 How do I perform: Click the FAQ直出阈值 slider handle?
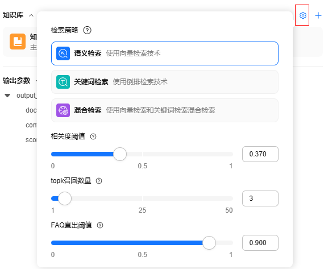click(x=209, y=243)
